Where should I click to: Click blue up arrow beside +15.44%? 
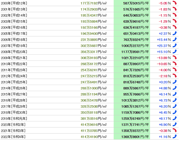click(x=175, y=39)
